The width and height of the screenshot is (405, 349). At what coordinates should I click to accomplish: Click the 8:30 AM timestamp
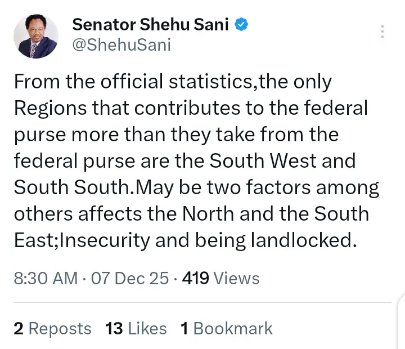coord(46,278)
